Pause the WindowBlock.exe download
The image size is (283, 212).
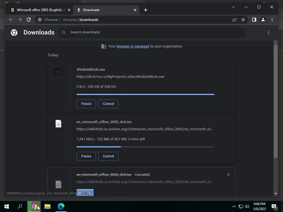click(86, 104)
